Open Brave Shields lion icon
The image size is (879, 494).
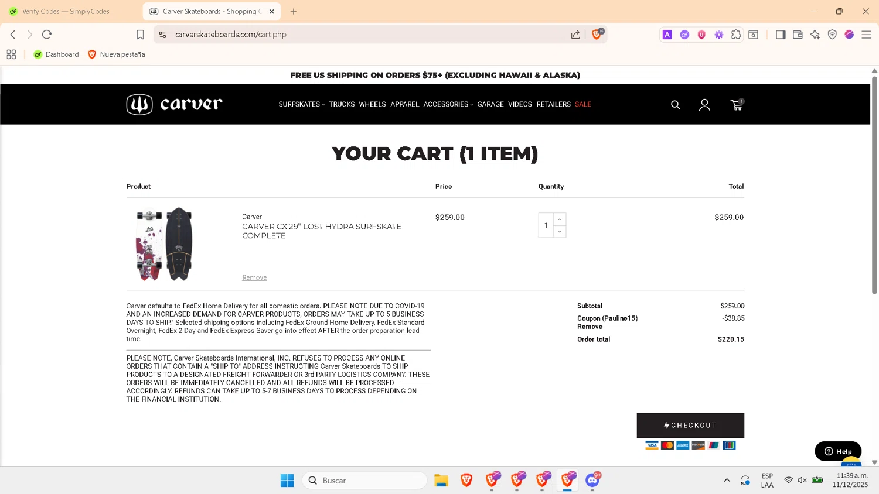(x=597, y=35)
